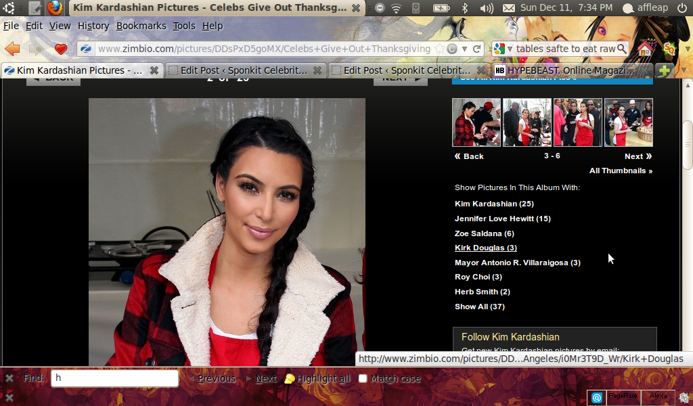
Task: Show pictures with Jennifer Love Hewitt (15)
Action: [x=503, y=219]
